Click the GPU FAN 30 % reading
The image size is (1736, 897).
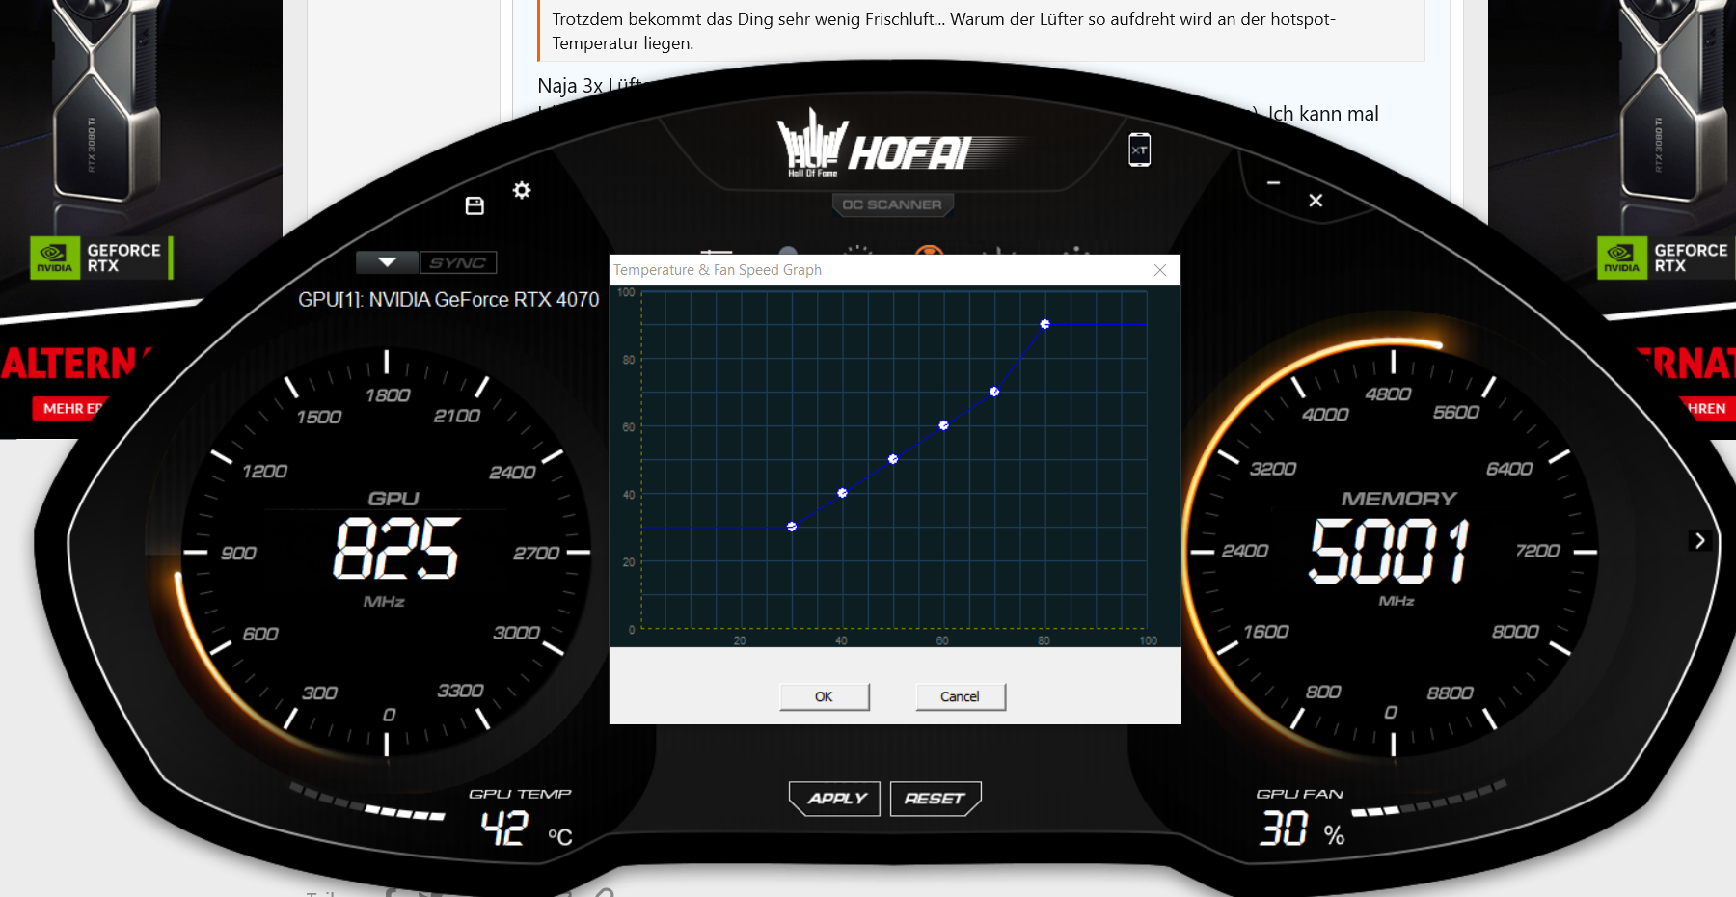1302,829
